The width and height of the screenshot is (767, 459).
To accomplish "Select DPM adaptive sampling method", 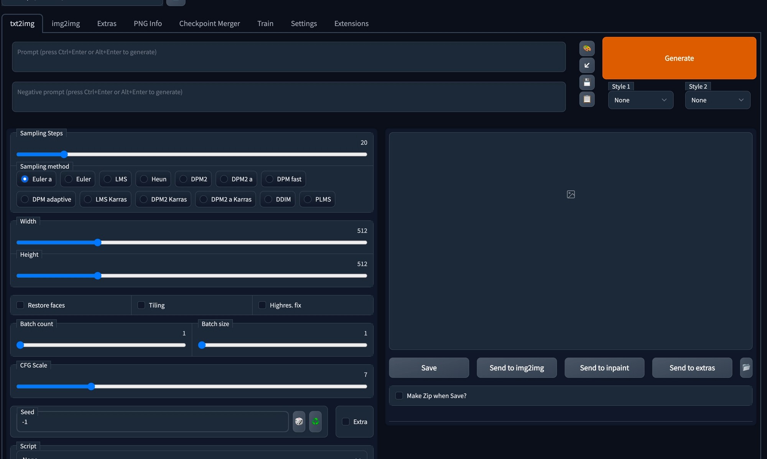I will pyautogui.click(x=46, y=199).
